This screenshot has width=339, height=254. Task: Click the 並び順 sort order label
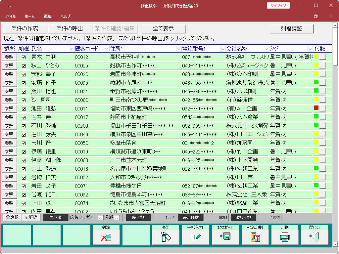(55, 218)
